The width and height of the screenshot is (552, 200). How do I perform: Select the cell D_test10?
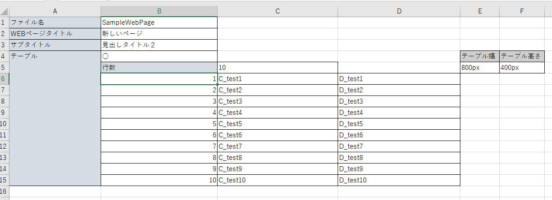point(399,180)
